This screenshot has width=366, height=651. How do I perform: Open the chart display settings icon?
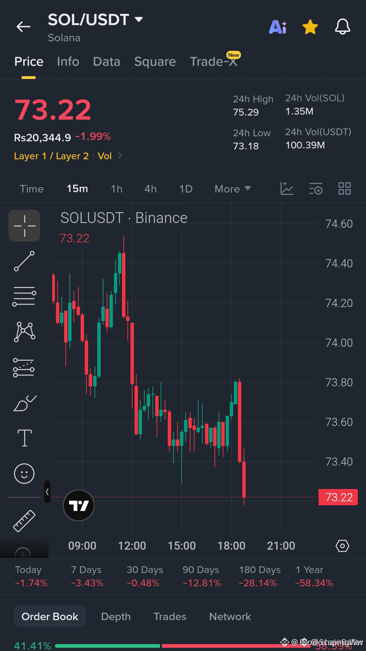tap(316, 189)
